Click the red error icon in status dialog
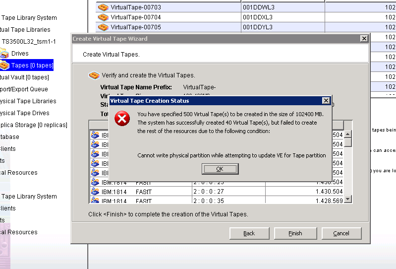 122,118
